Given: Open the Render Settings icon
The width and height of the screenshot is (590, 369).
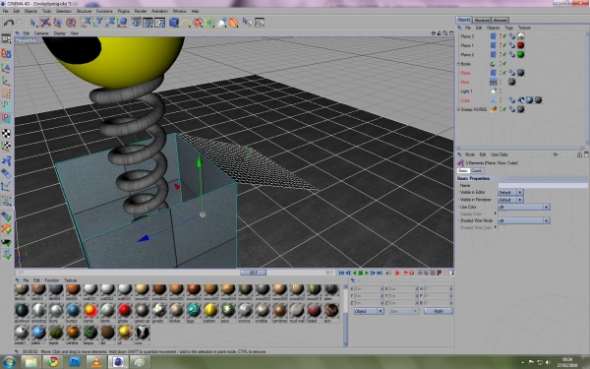Looking at the screenshot, I should click(160, 23).
